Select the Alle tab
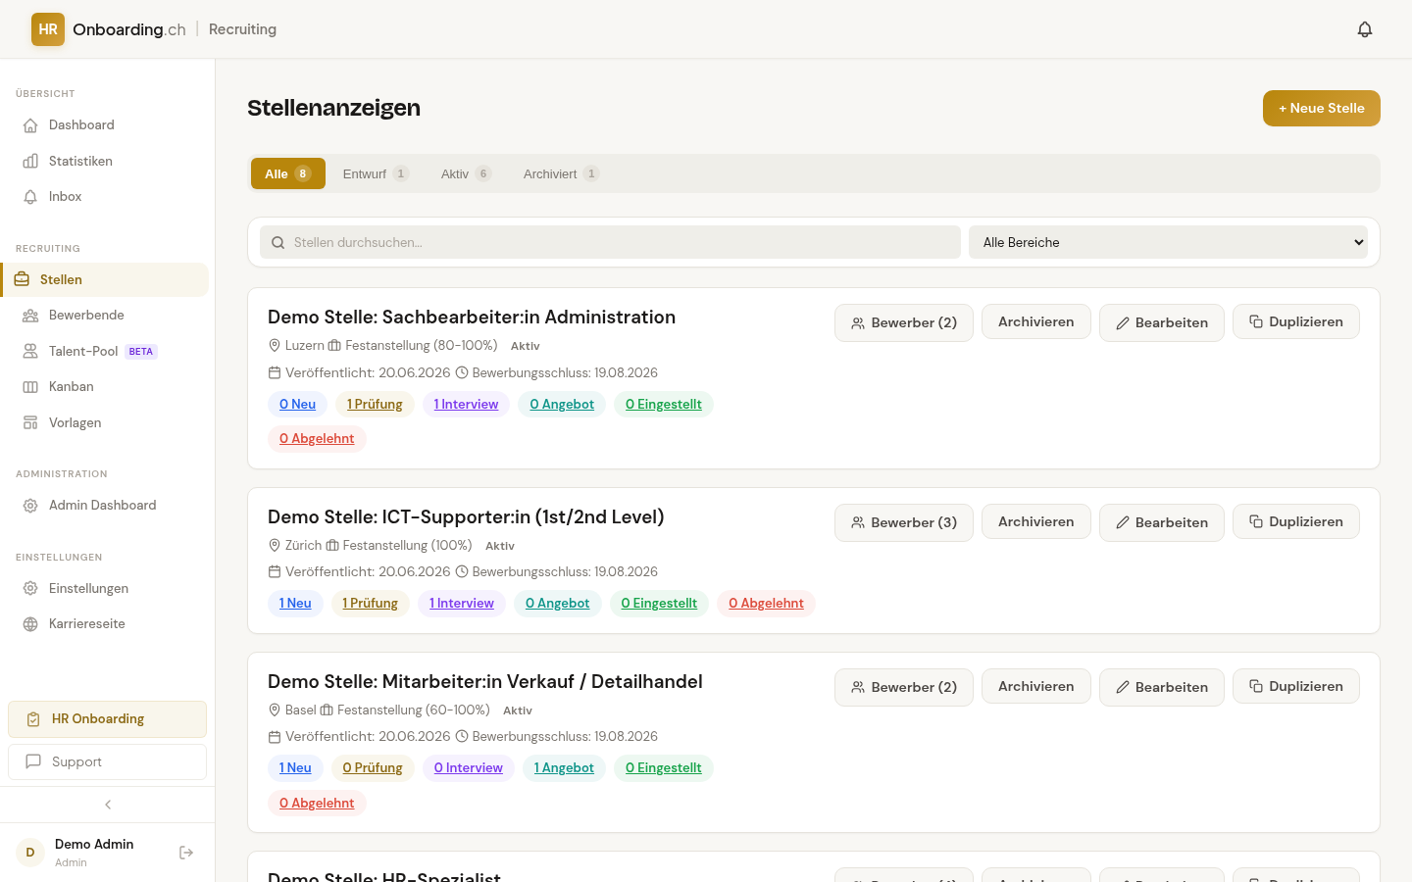1412x882 pixels. coord(288,173)
